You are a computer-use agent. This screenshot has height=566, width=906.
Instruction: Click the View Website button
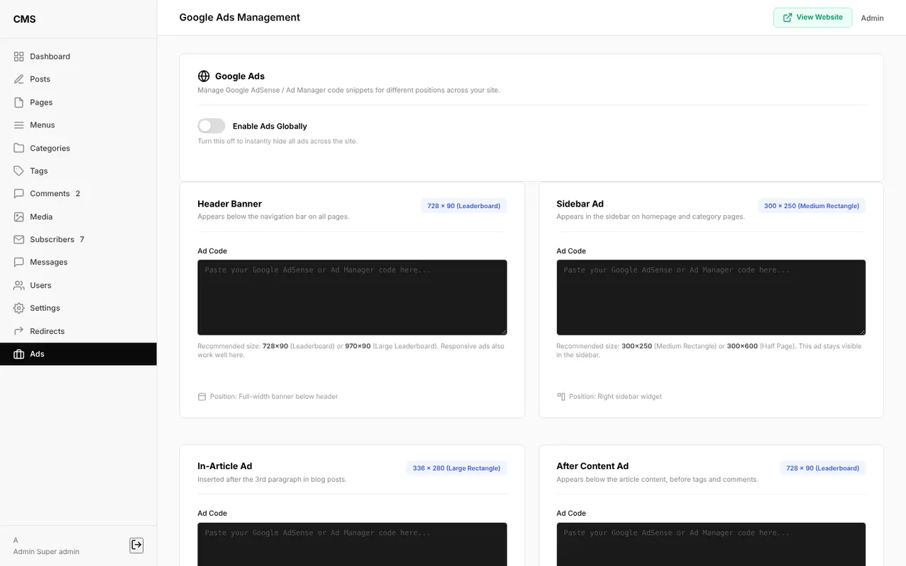[x=813, y=18]
